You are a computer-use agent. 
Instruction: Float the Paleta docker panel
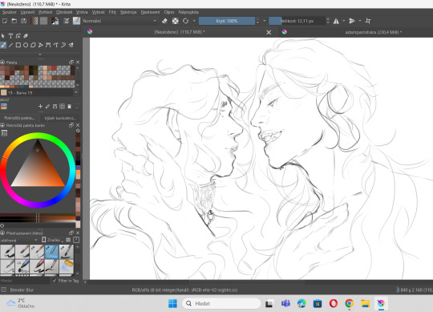(71, 63)
